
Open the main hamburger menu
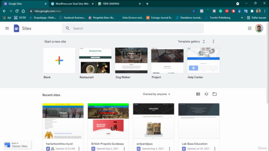coord(7,28)
